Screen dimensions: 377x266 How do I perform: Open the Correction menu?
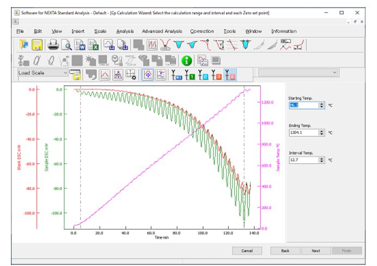(x=202, y=31)
